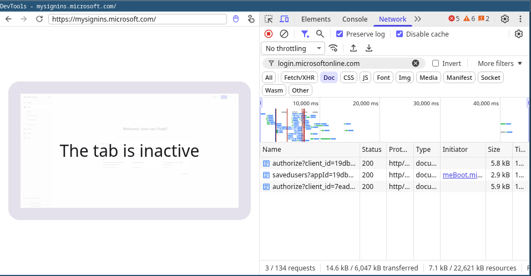The height and width of the screenshot is (276, 531).
Task: Click the inspect element selector icon
Action: click(x=269, y=19)
